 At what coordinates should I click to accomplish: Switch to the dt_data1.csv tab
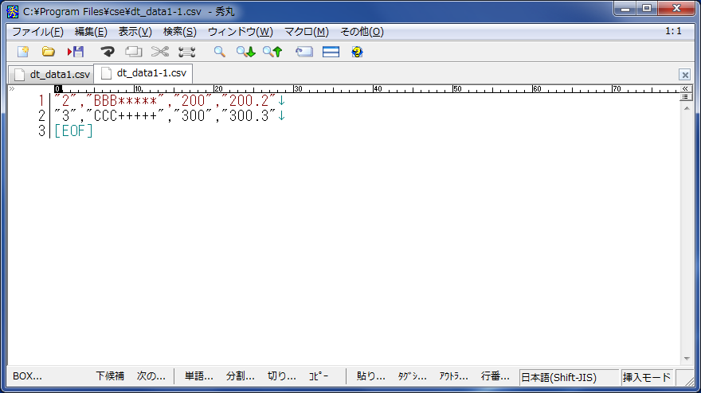52,75
